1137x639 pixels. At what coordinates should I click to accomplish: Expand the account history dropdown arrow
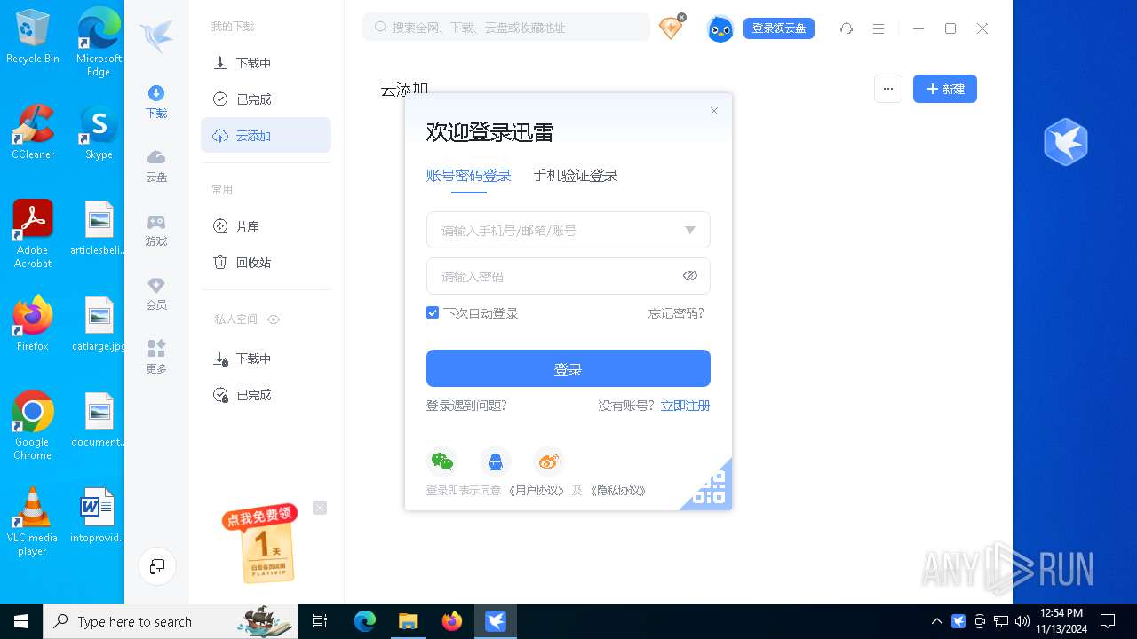click(x=690, y=230)
